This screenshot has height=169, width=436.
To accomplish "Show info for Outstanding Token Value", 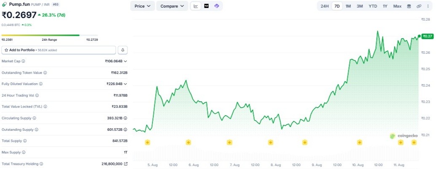I will (x=45, y=73).
